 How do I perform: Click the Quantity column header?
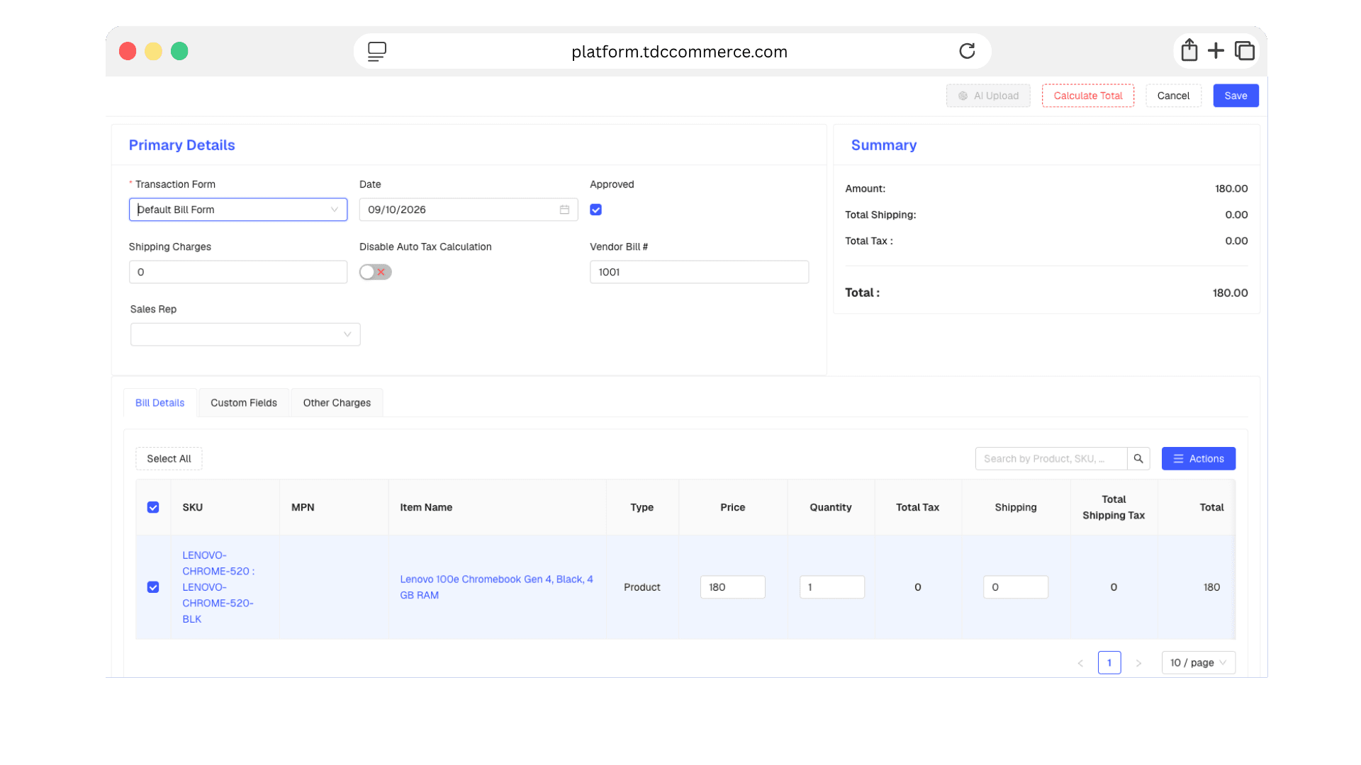(x=831, y=507)
